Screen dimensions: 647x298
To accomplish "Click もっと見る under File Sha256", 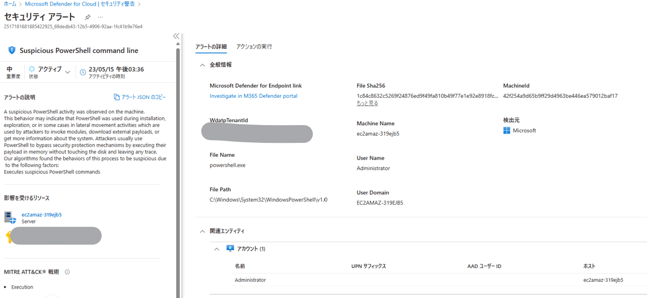I will click(367, 103).
